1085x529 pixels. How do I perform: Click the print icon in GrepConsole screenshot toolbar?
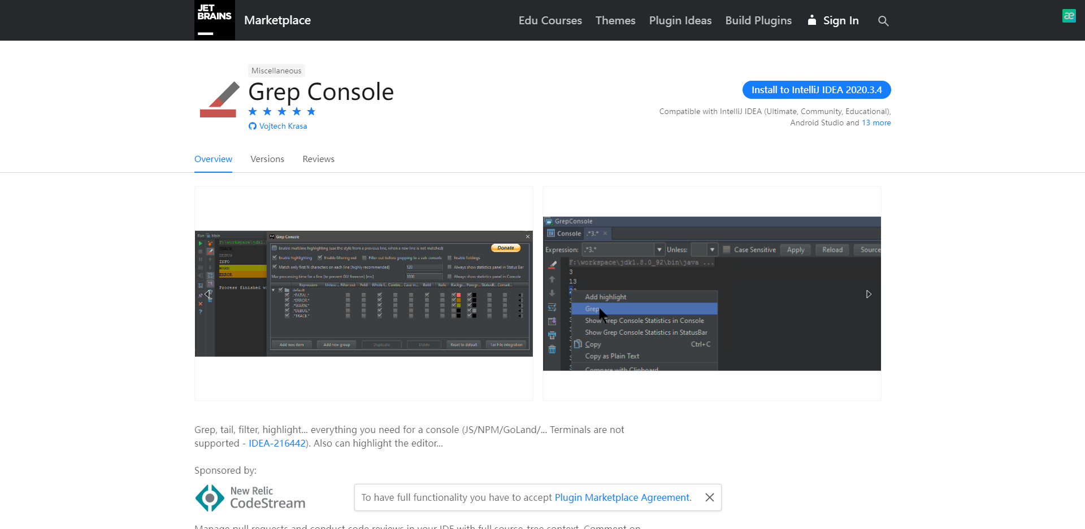[552, 335]
